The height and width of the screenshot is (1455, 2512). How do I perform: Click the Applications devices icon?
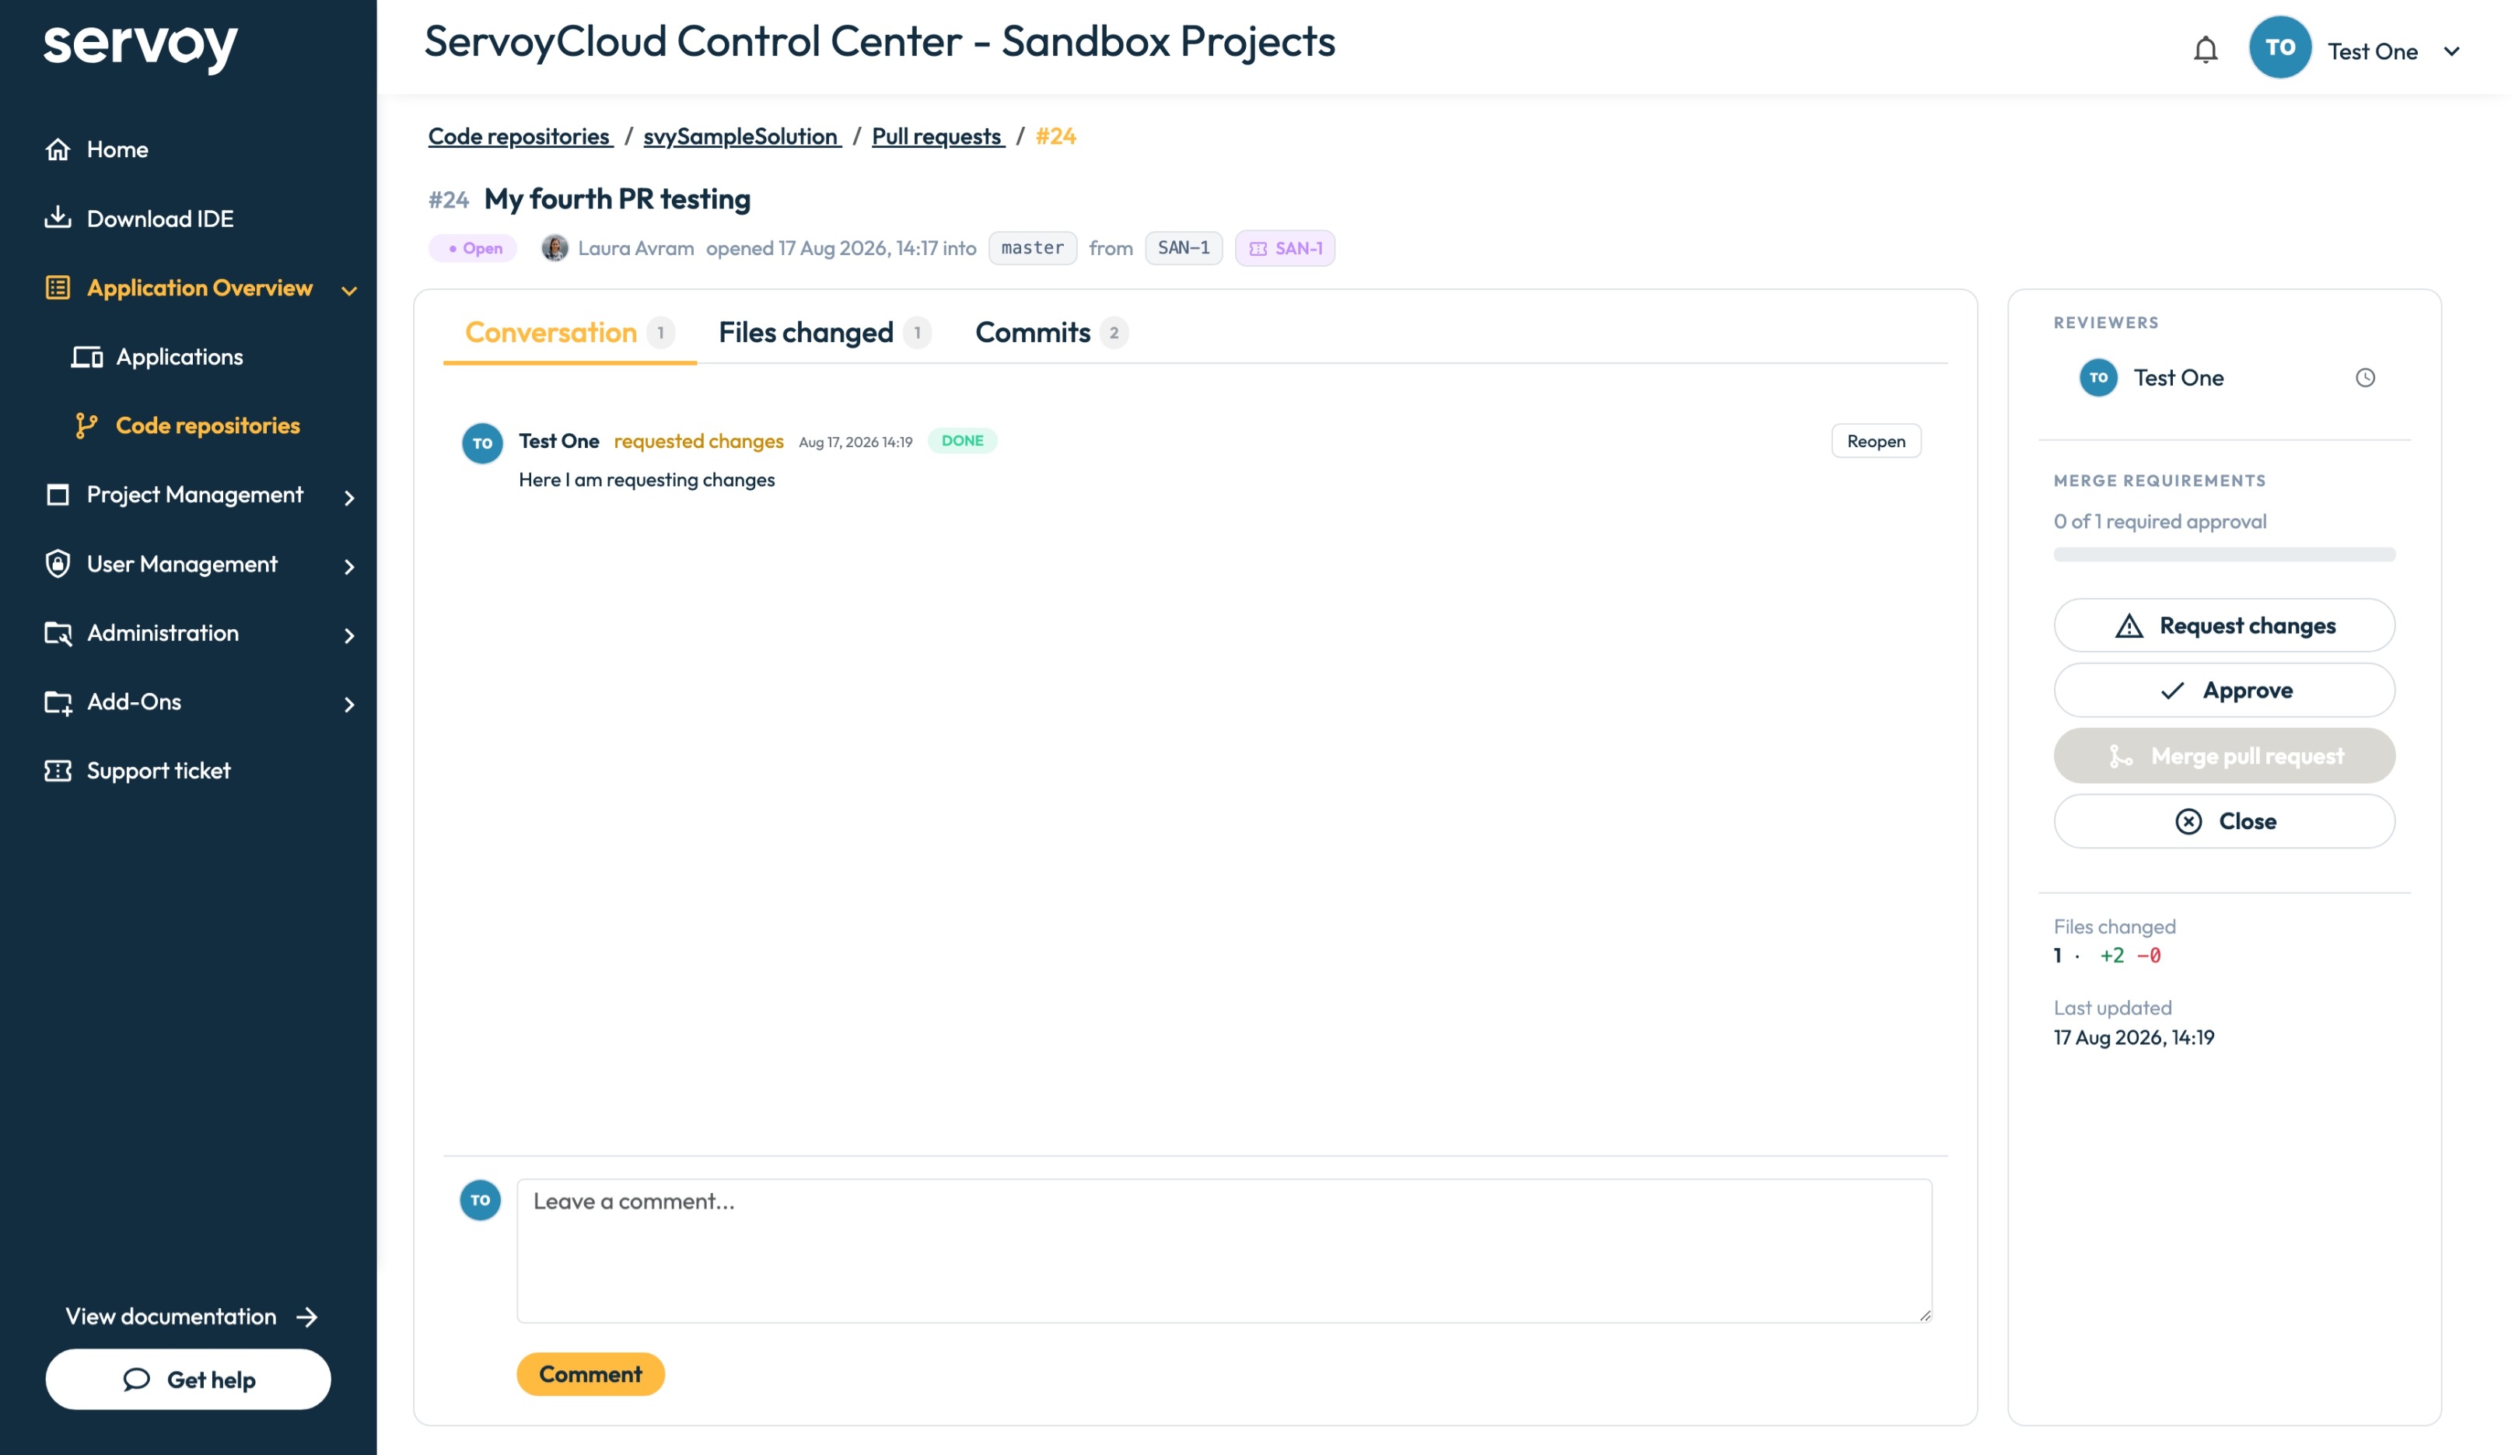(87, 357)
